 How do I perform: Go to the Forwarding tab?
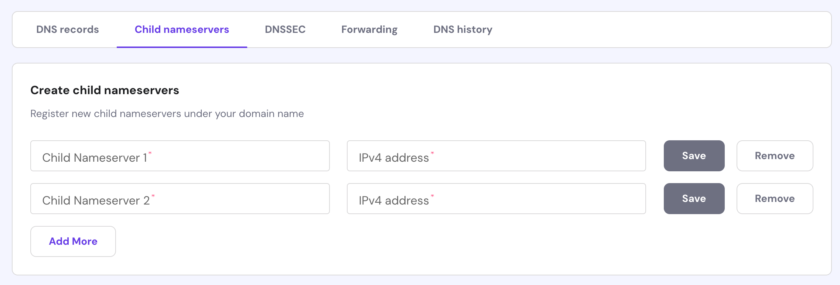click(x=369, y=30)
